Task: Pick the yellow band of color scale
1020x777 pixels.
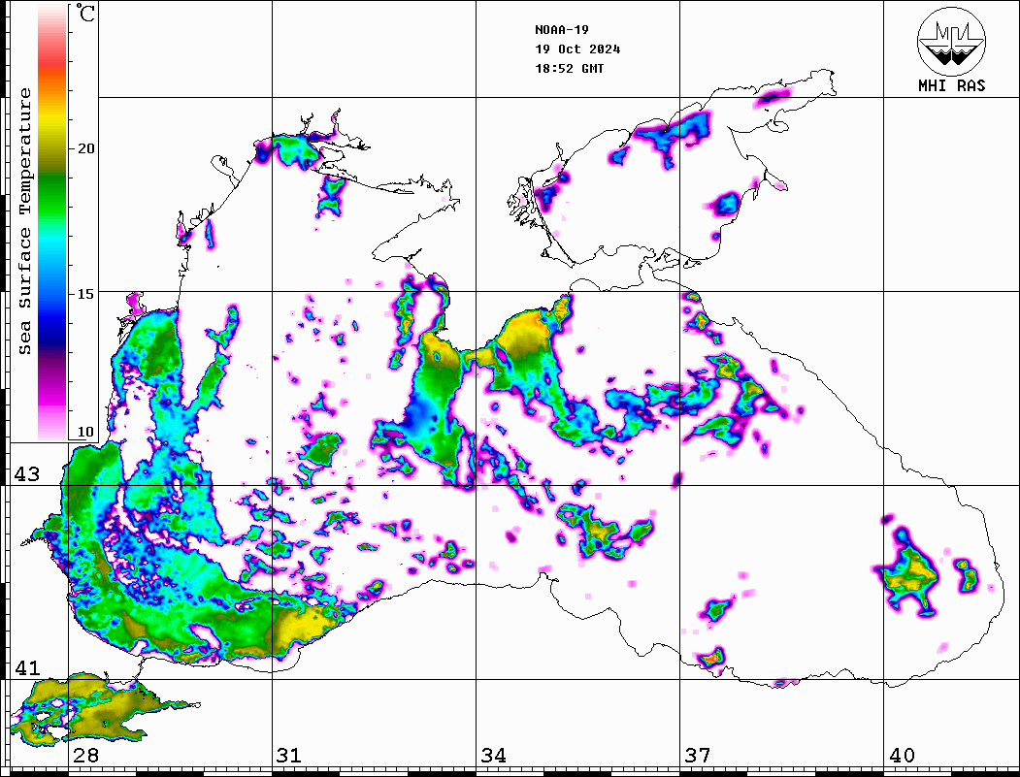Action: 51,126
